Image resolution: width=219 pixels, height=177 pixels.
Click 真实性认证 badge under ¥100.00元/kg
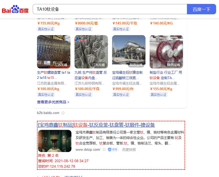[46, 95]
